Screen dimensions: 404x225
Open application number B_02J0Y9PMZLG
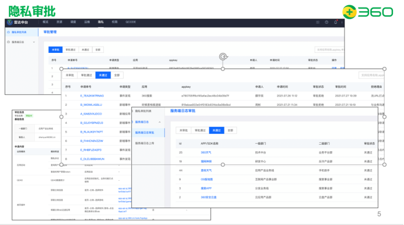[x=92, y=123]
